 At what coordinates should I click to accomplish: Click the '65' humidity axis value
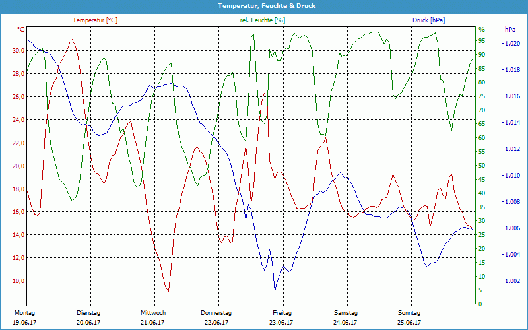point(482,124)
